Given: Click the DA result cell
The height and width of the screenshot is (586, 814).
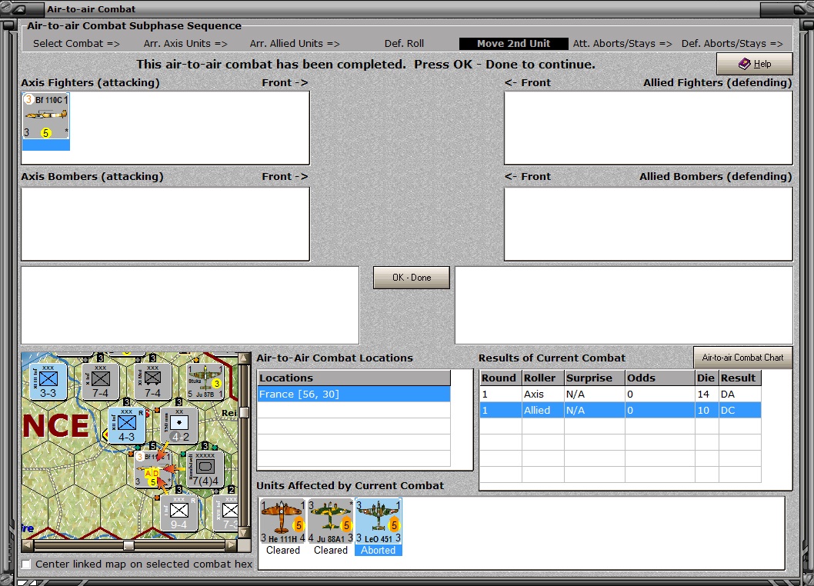Looking at the screenshot, I should point(740,394).
